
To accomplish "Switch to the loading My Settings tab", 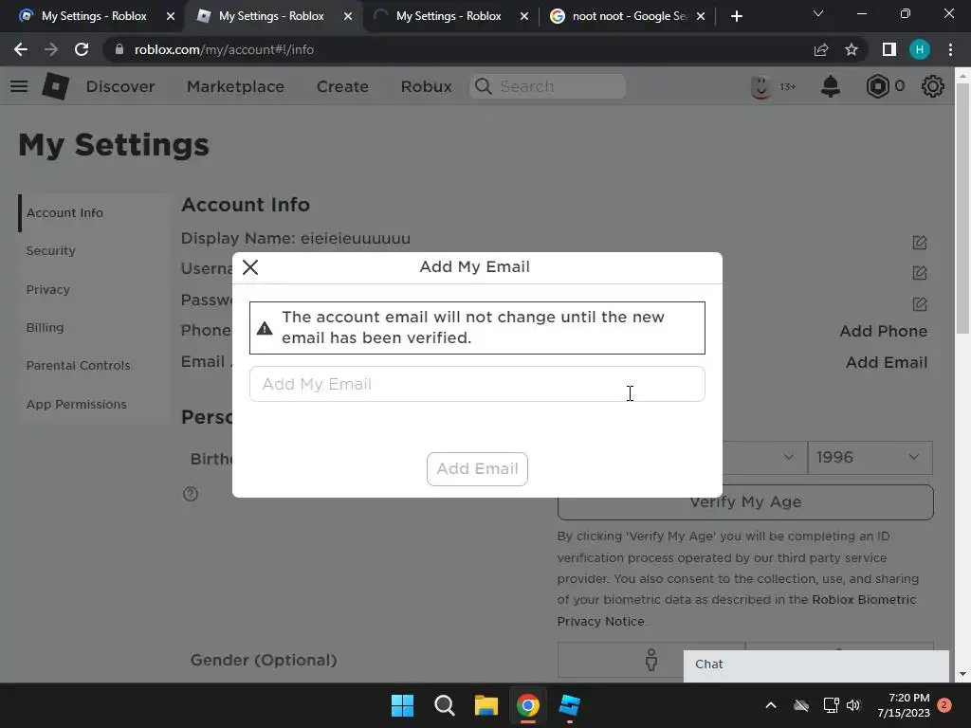I will (449, 16).
